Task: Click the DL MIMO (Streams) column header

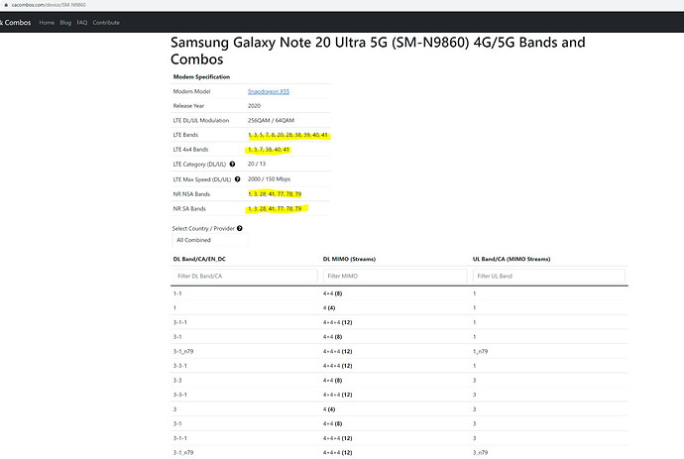Action: pyautogui.click(x=349, y=259)
